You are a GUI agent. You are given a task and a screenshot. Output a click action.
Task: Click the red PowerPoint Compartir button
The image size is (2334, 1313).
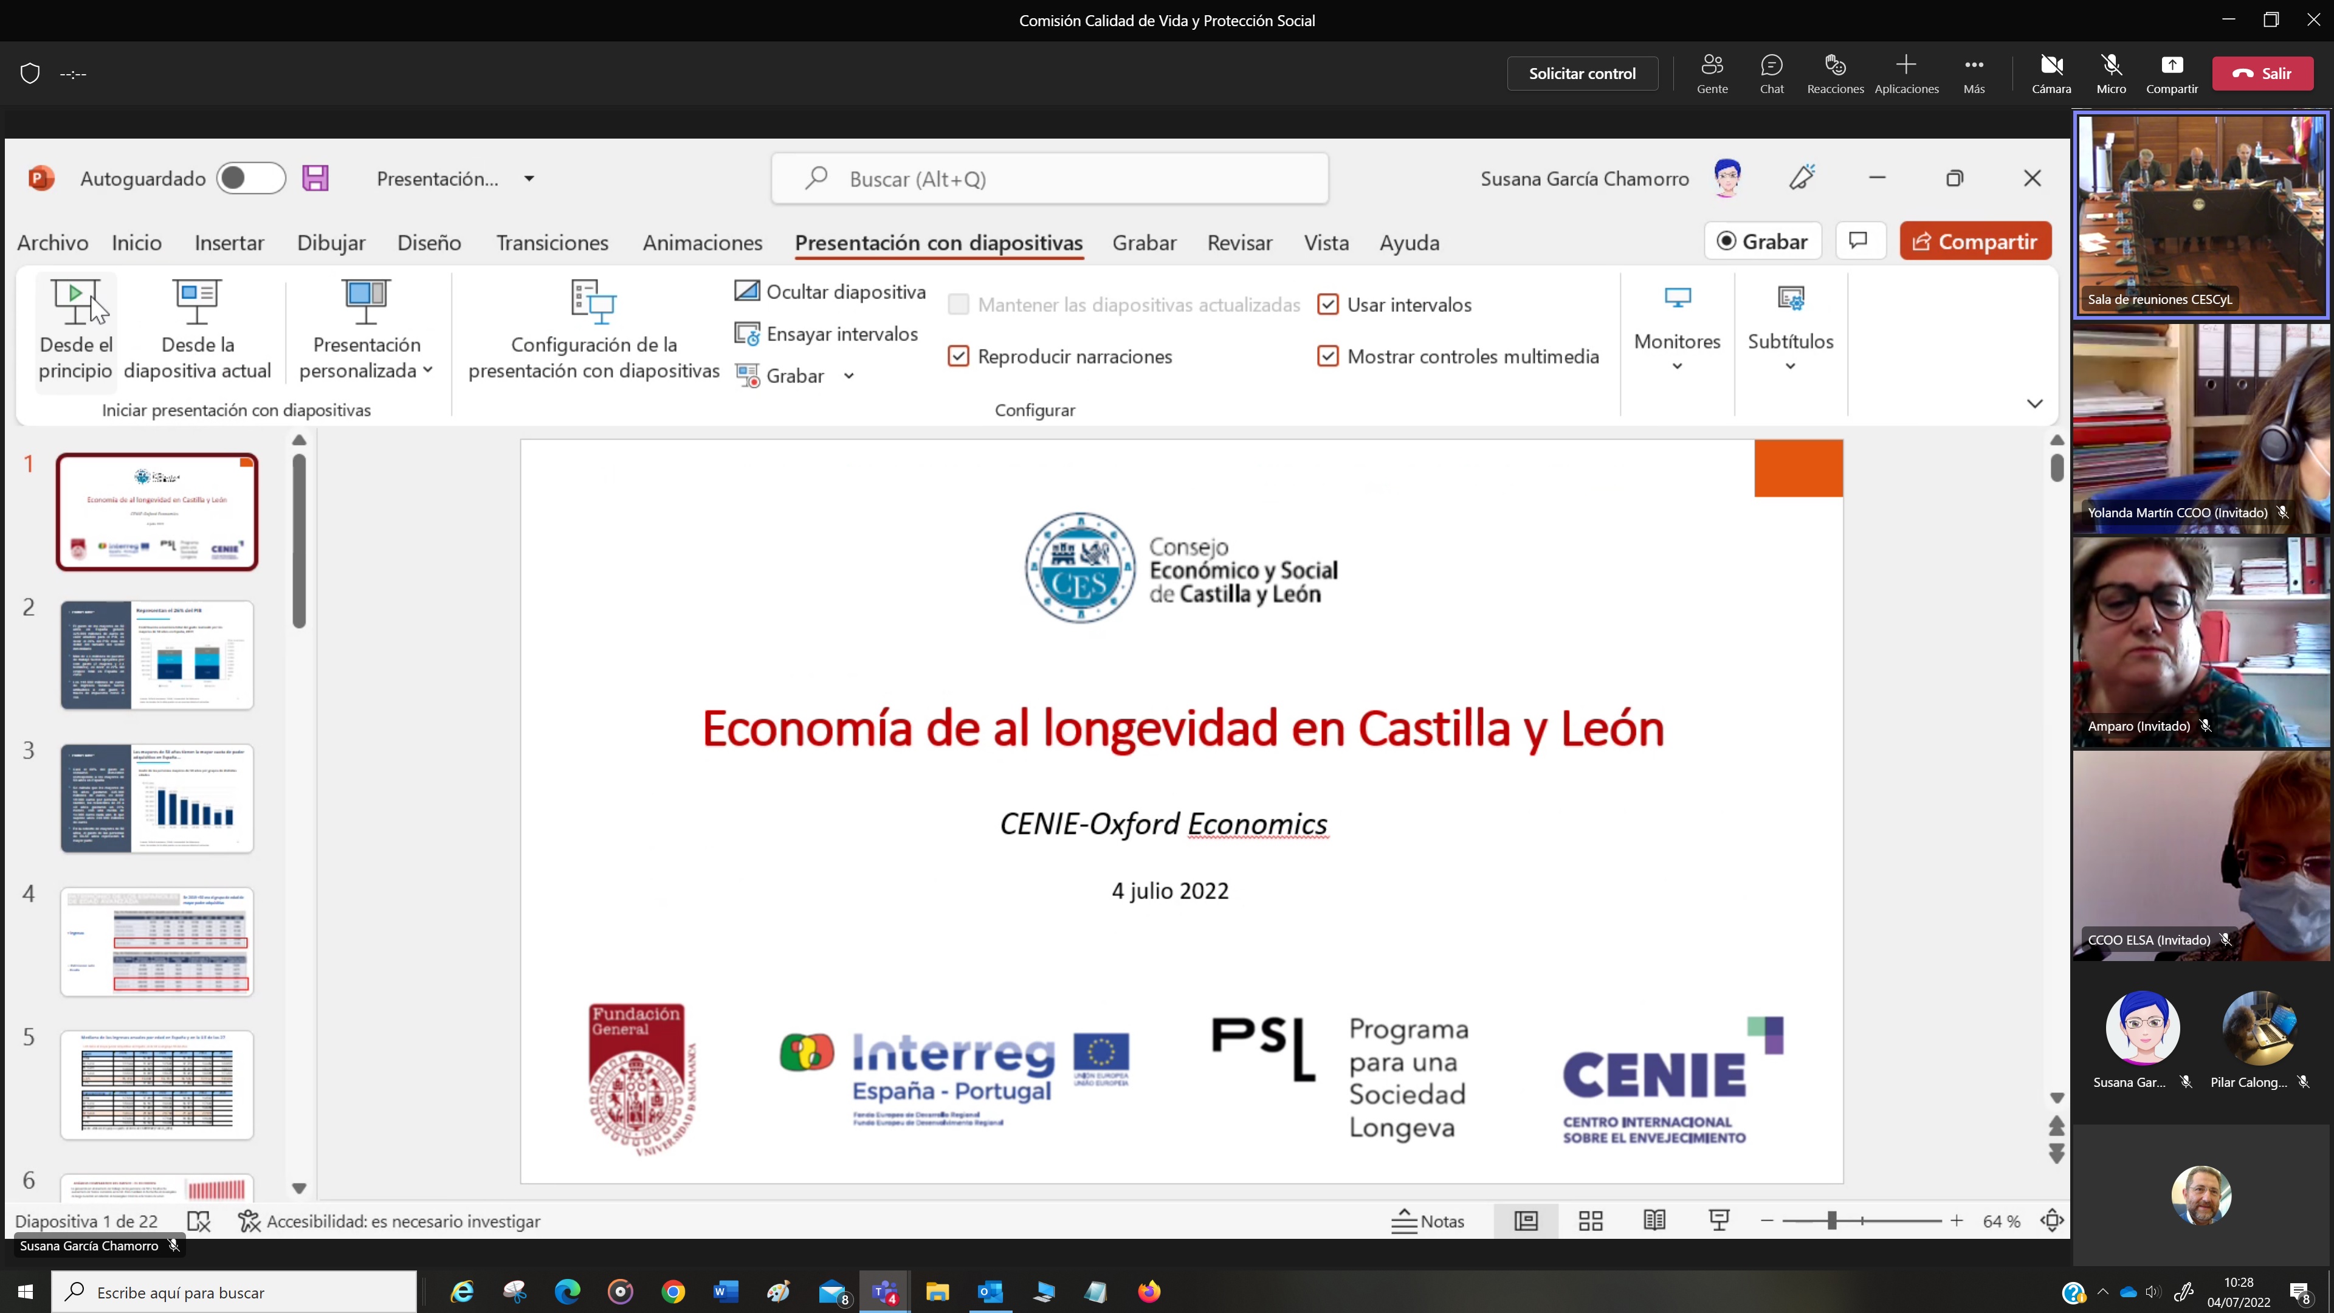click(1975, 241)
